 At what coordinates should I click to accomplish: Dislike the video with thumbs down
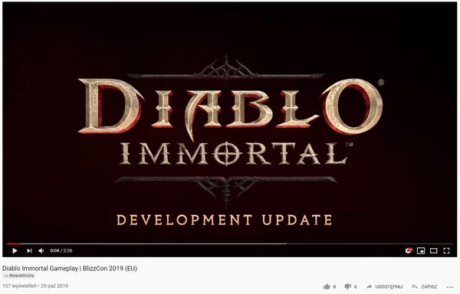click(x=347, y=286)
